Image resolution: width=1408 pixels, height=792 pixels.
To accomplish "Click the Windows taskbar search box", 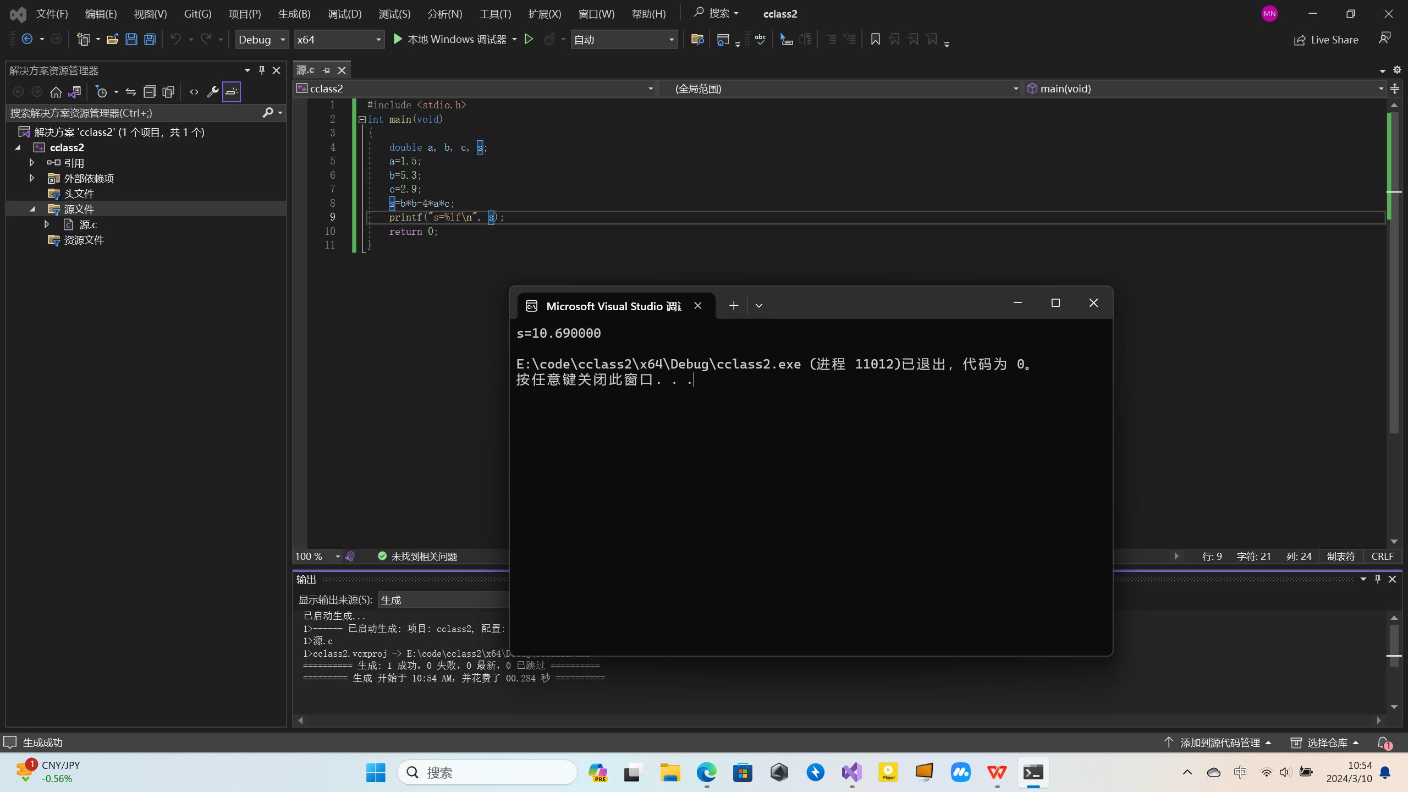I will [x=487, y=772].
